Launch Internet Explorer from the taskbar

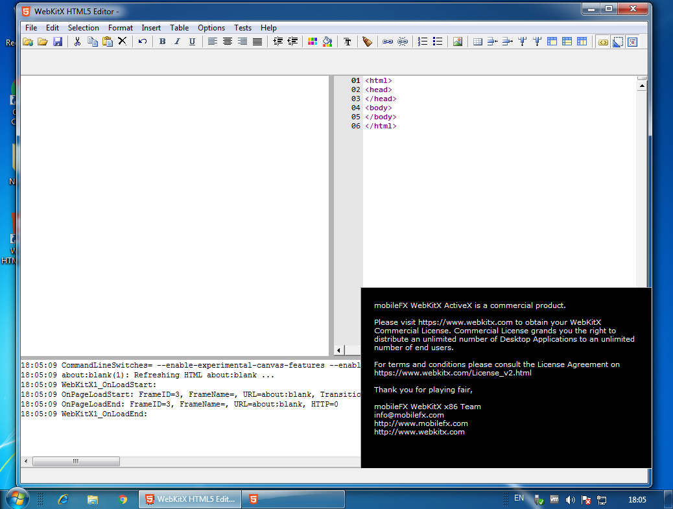(x=64, y=499)
